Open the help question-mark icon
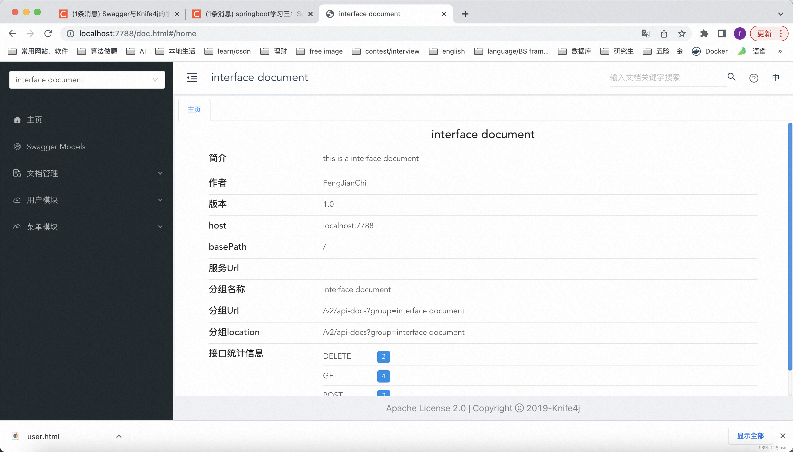This screenshot has width=793, height=452. pyautogui.click(x=754, y=78)
